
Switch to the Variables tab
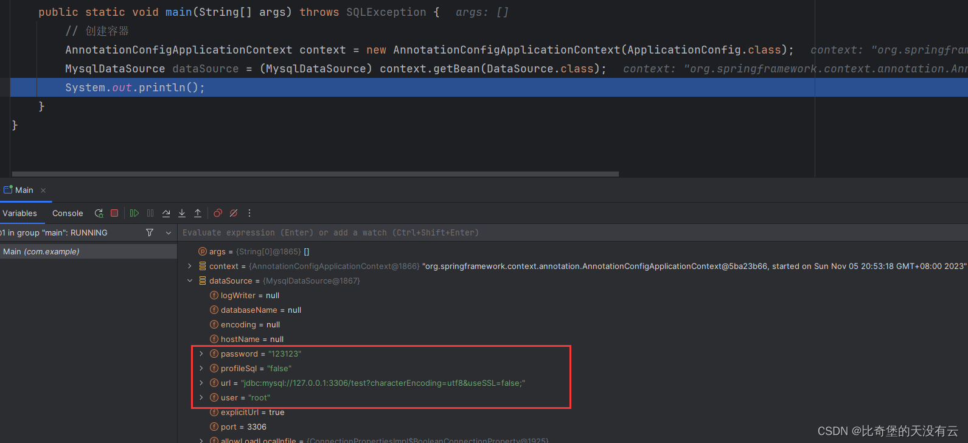pos(19,214)
